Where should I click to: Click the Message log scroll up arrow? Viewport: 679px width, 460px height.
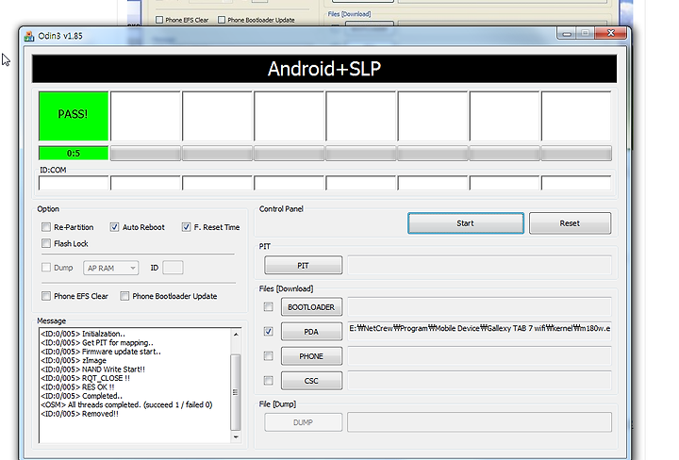pyautogui.click(x=236, y=335)
